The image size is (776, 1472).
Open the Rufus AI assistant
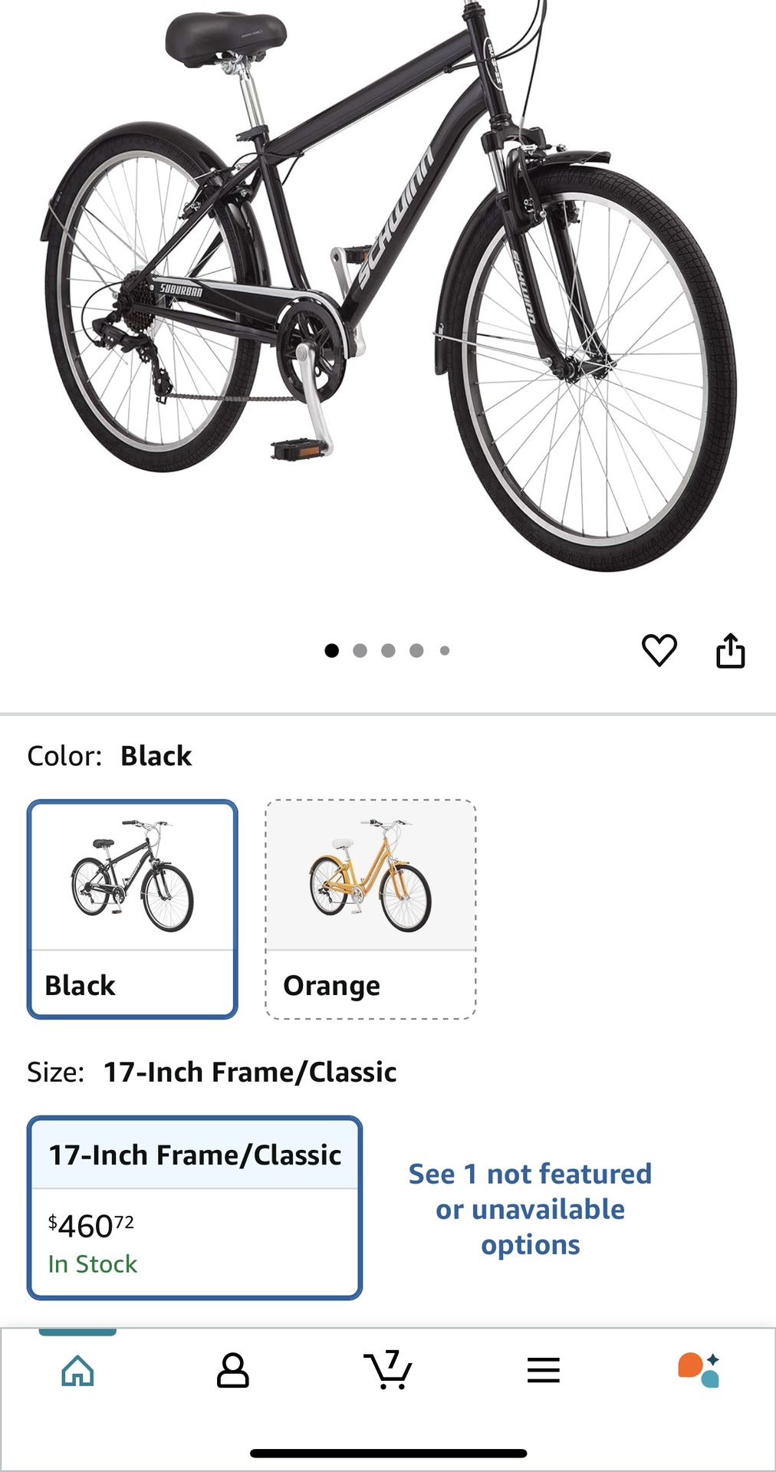pos(699,1370)
